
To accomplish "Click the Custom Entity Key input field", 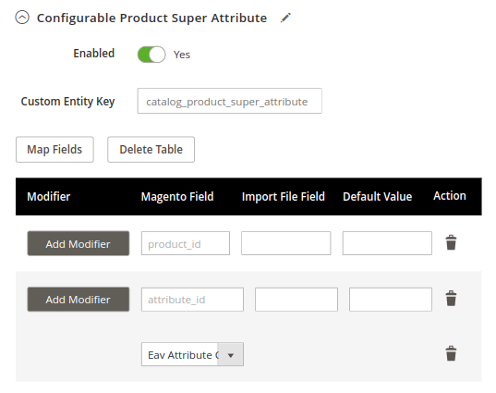I will (x=230, y=101).
